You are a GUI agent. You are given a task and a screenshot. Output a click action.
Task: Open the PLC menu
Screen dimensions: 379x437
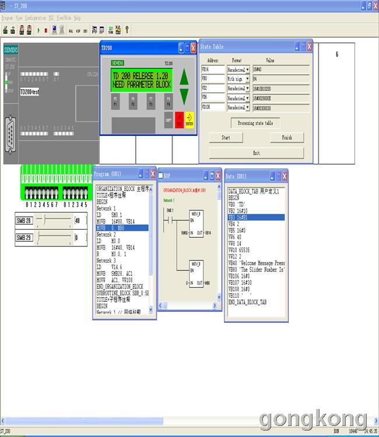pos(51,18)
